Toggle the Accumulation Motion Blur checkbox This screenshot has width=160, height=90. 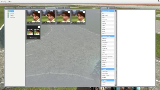point(84,12)
